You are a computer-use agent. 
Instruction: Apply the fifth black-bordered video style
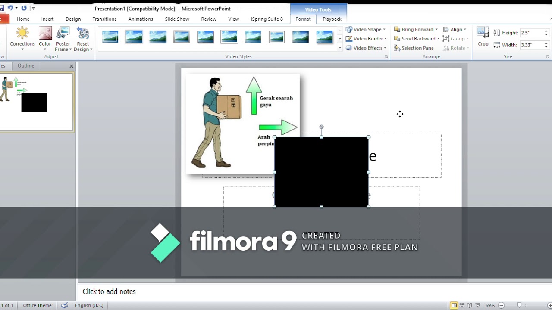tap(206, 37)
